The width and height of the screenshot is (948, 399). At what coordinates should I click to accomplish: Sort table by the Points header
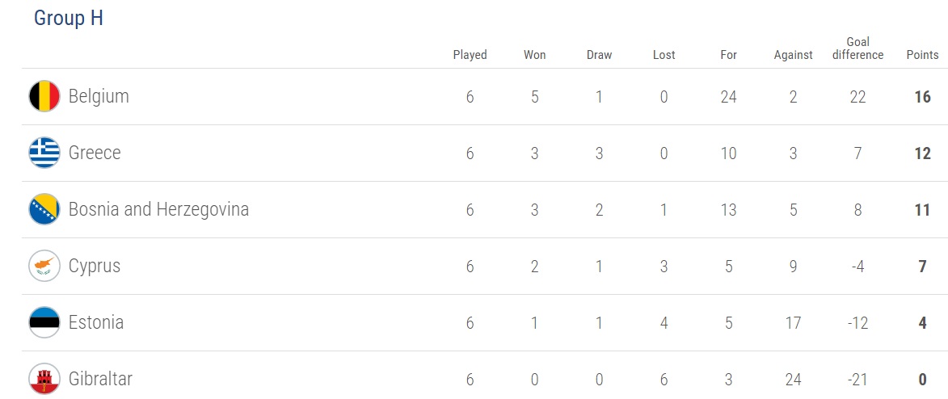(922, 55)
